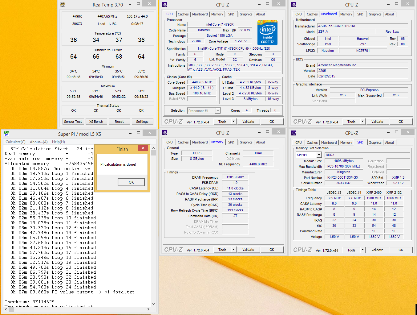The height and width of the screenshot is (315, 417).
Task: Click motherboard Model field Z97-A
Action: pyautogui.click(x=346, y=31)
